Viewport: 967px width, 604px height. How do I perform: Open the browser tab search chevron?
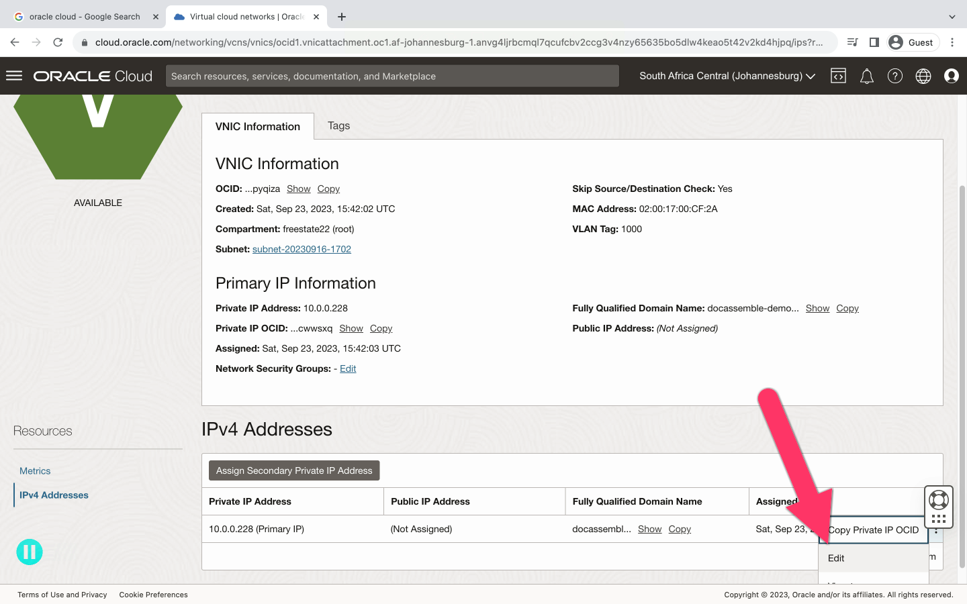952,17
